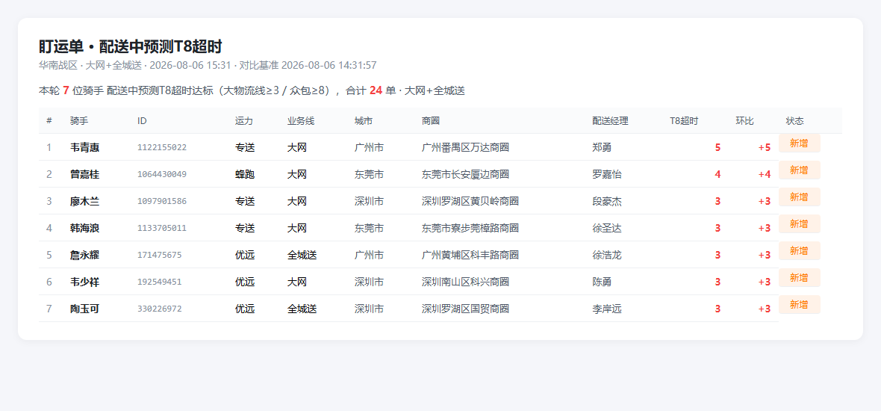Click the 环比 column header
This screenshot has width=881, height=411.
click(x=745, y=121)
